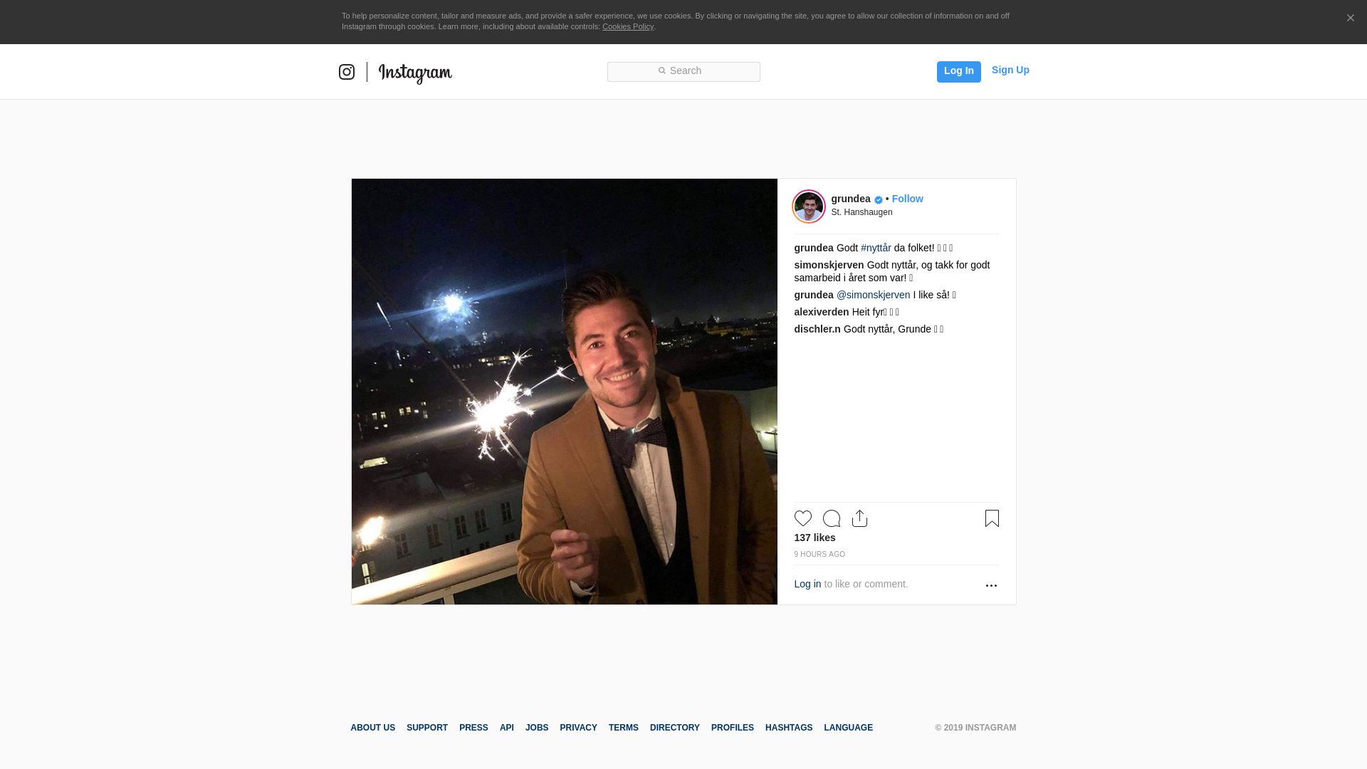The width and height of the screenshot is (1367, 769).
Task: Follow the grundea account
Action: pyautogui.click(x=907, y=199)
